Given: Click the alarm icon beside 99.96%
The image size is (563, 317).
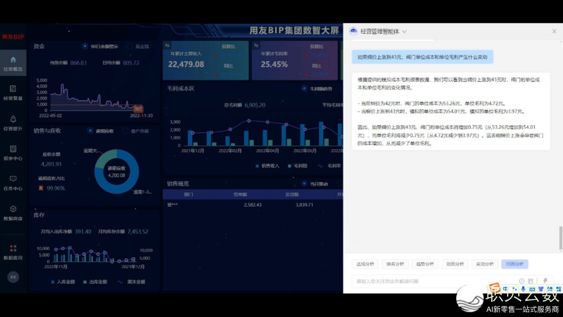Looking at the screenshot, I should click(x=41, y=188).
